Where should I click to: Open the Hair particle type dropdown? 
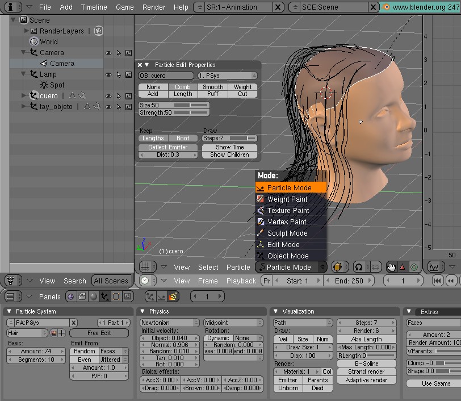(x=27, y=333)
